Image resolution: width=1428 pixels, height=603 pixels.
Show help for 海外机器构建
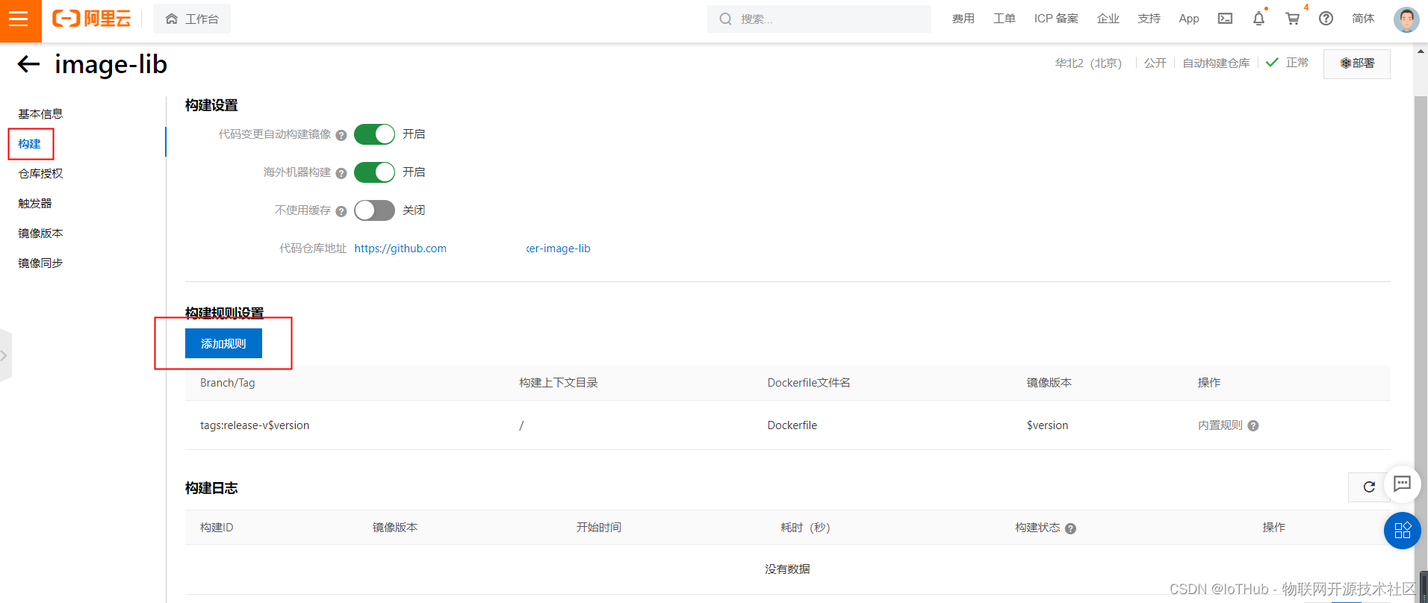tap(341, 173)
